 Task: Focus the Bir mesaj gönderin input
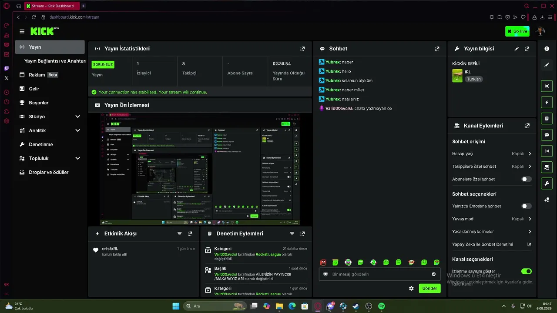[x=379, y=274]
